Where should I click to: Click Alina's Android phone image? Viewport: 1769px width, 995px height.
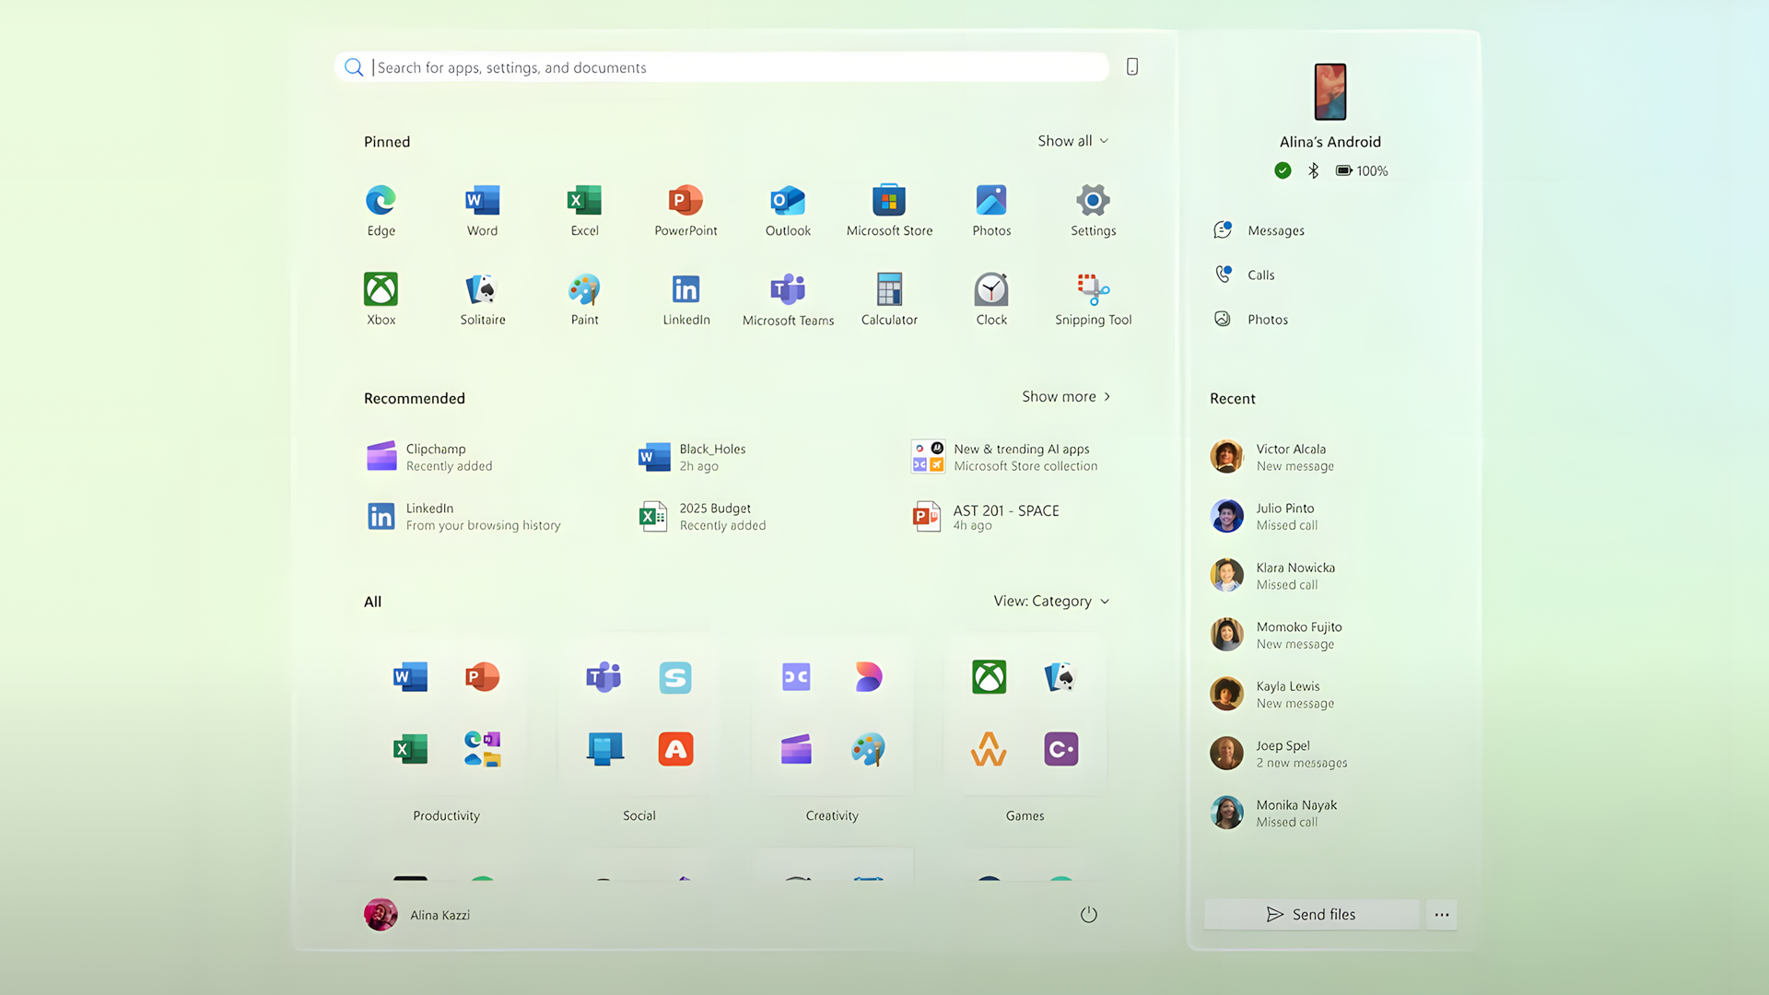[1330, 91]
